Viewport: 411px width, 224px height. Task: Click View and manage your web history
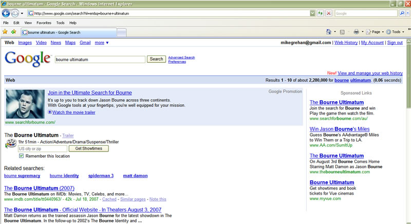pos(370,73)
